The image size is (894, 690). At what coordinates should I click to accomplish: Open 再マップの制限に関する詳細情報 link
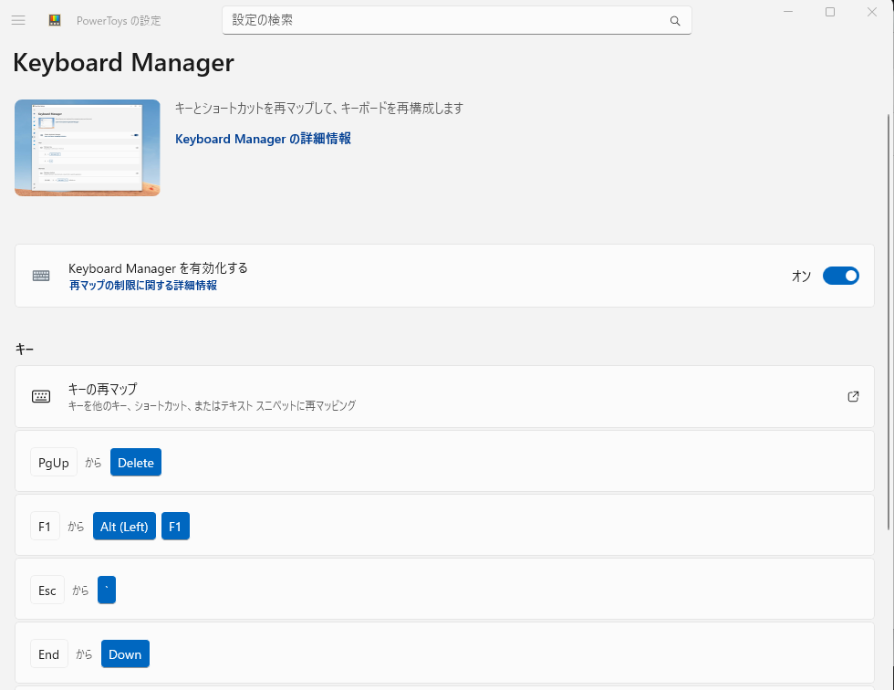pyautogui.click(x=143, y=286)
